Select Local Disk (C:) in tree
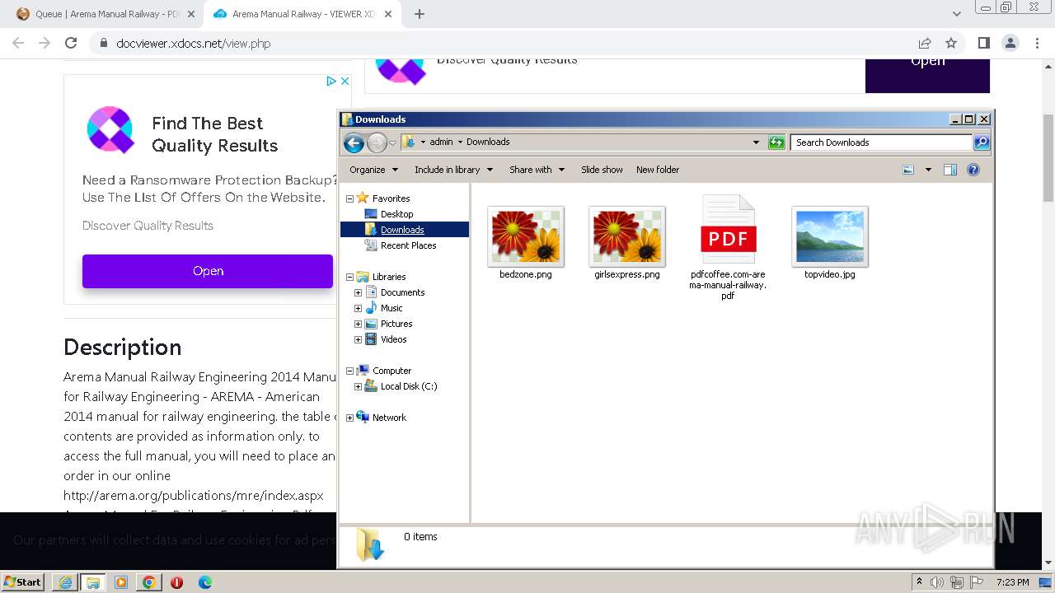Screen dimensions: 1055x593 pyautogui.click(x=408, y=386)
